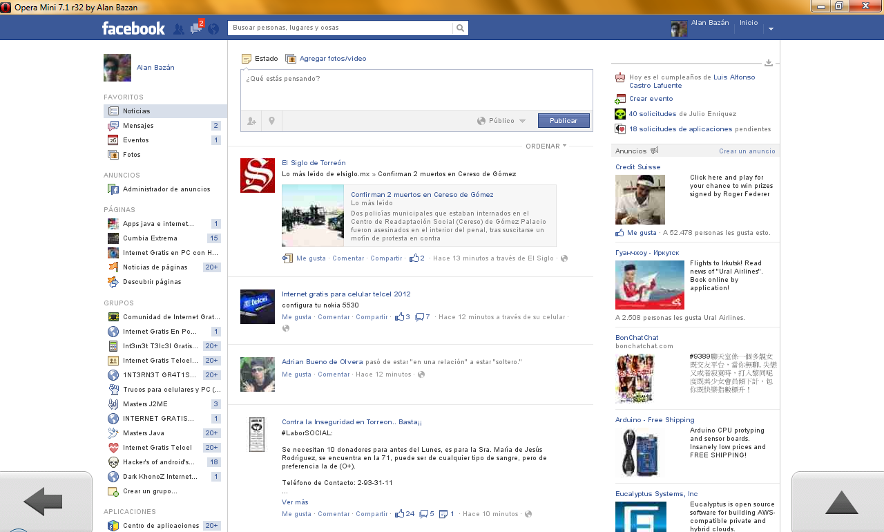This screenshot has width=884, height=532.
Task: Click the 24 likes thumb icon
Action: click(x=399, y=514)
